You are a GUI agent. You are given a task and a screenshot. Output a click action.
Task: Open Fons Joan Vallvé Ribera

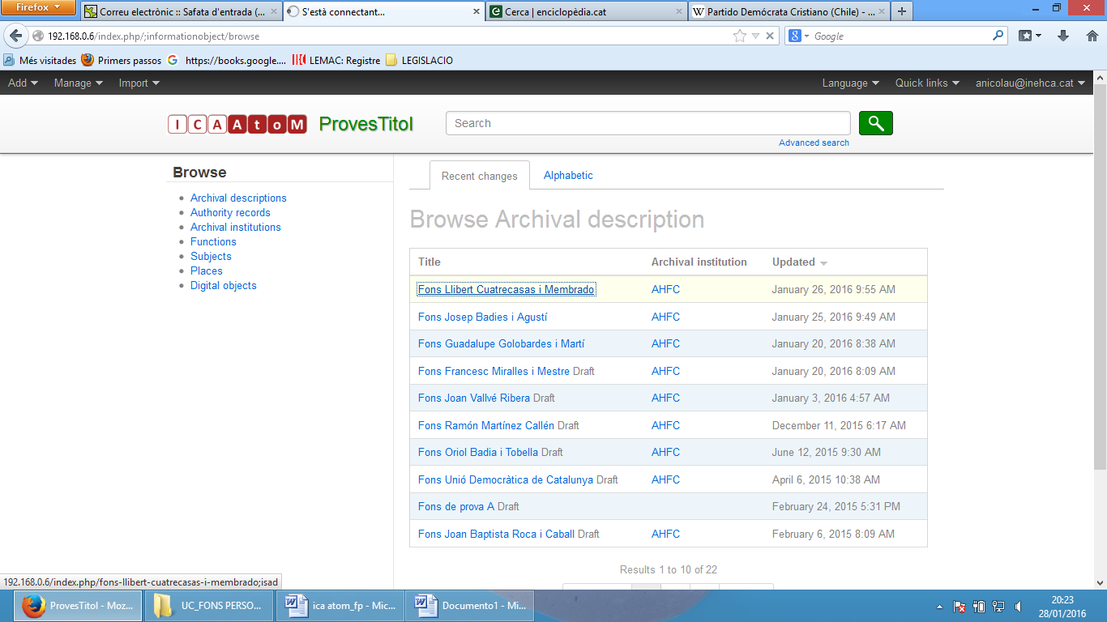click(474, 398)
